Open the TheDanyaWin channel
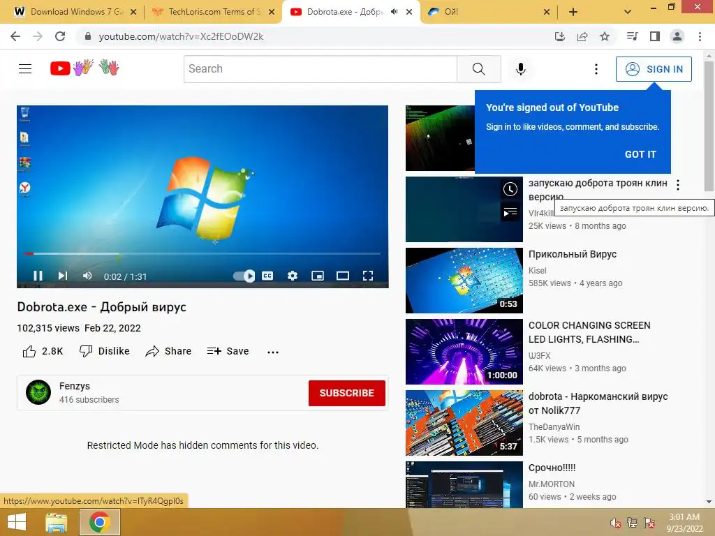 (554, 426)
